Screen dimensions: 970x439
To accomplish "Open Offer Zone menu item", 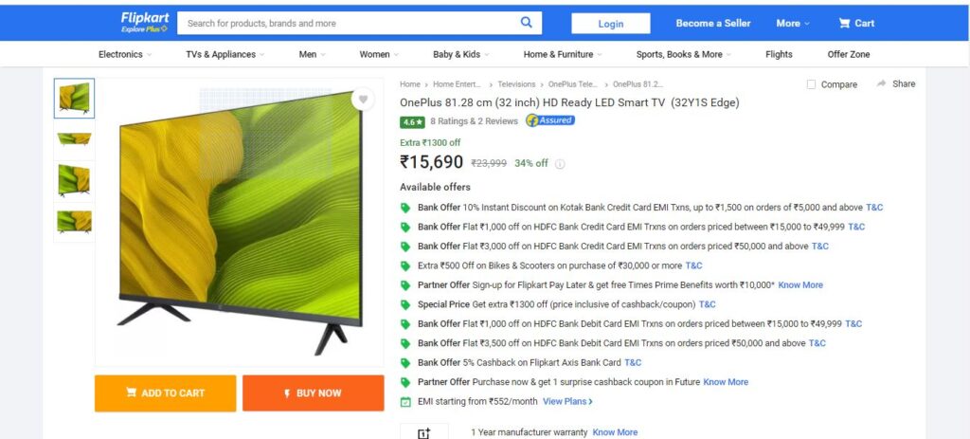I will click(x=849, y=54).
